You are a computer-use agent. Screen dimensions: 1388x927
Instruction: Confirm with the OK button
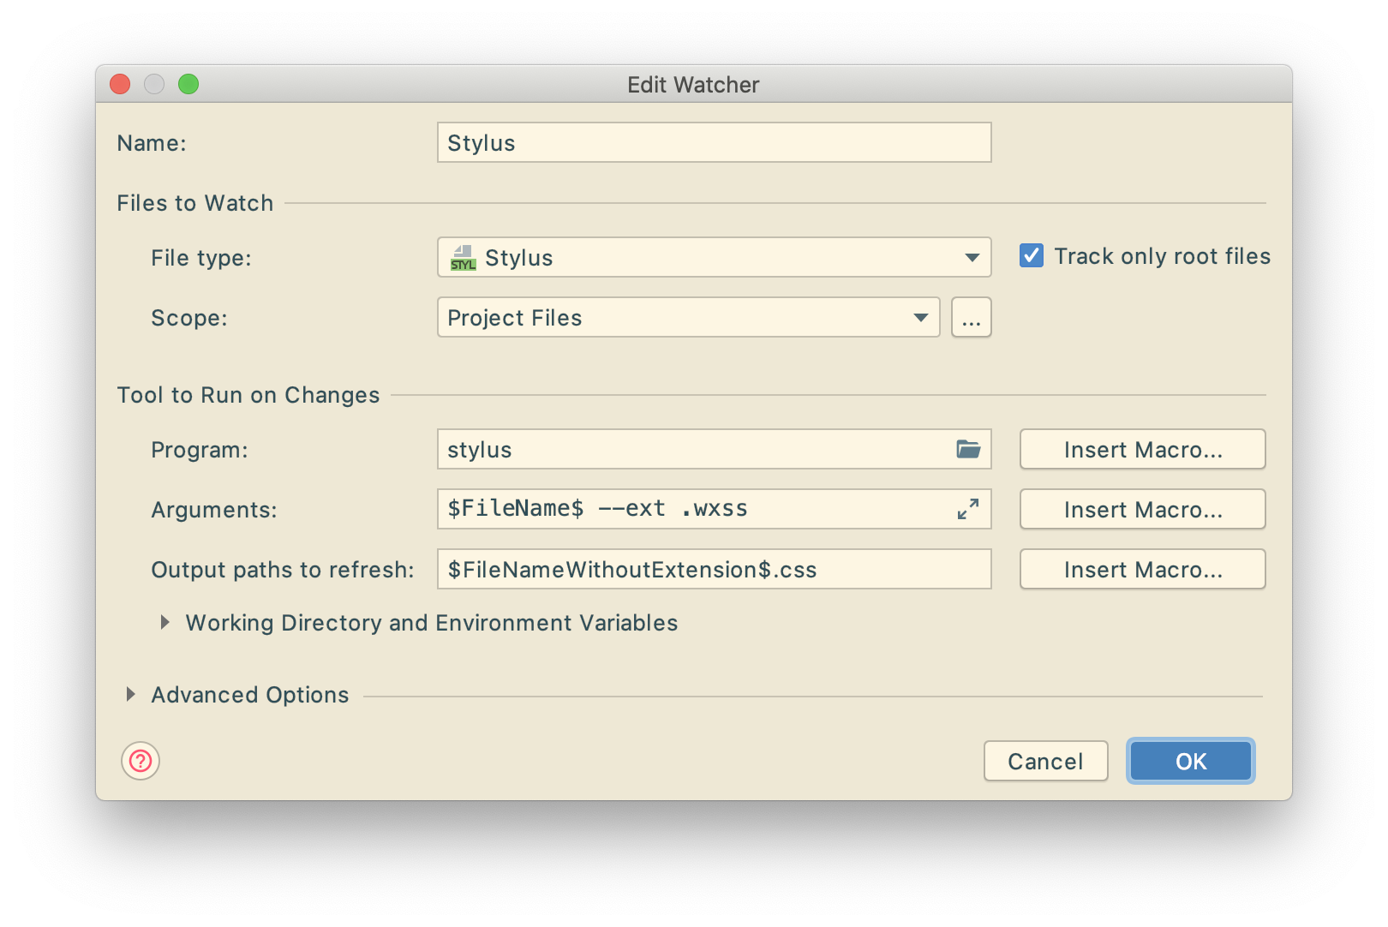click(1190, 761)
